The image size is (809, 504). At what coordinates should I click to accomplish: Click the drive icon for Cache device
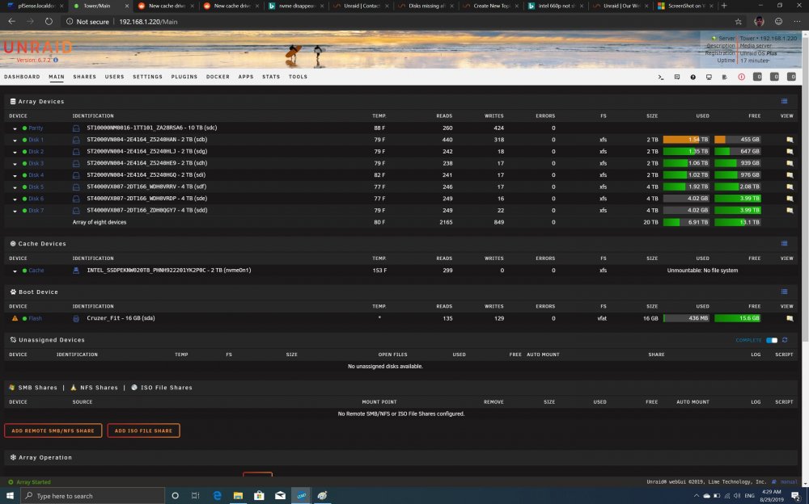[76, 271]
